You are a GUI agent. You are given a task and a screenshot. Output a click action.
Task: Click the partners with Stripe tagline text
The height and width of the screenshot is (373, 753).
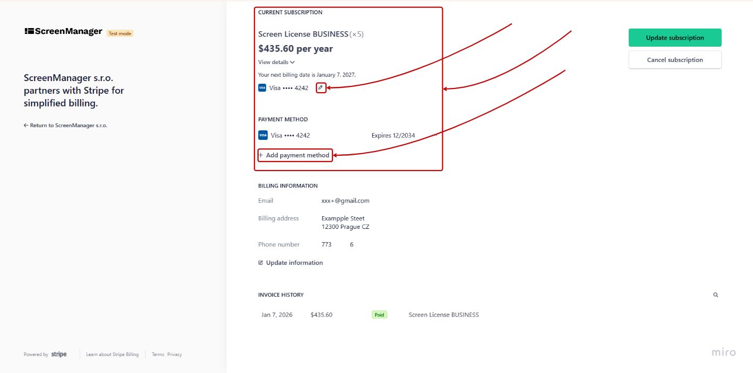coord(74,91)
